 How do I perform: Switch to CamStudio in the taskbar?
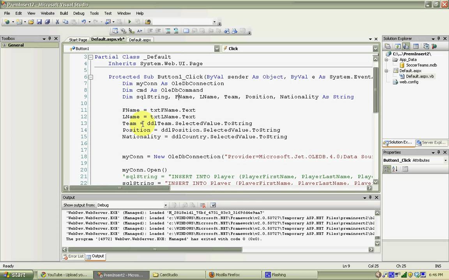click(178, 275)
